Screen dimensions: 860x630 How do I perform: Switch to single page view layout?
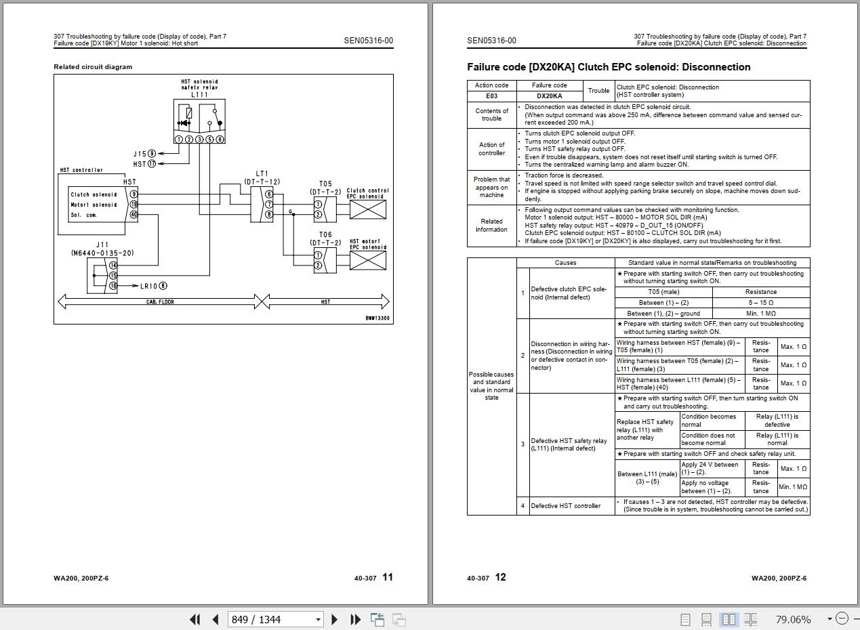685,619
